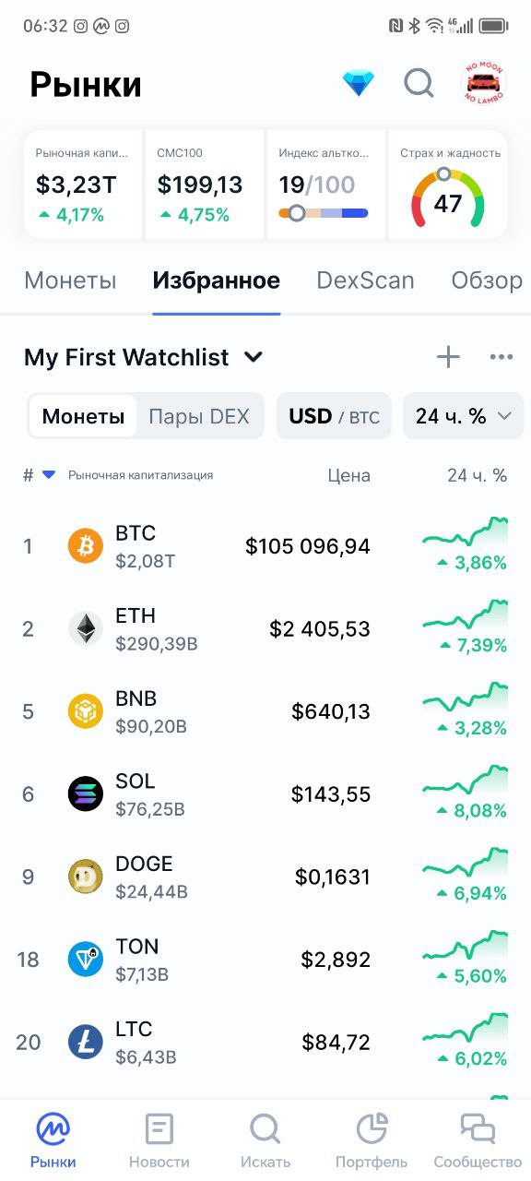Screen dimensions: 531x1181
Task: Select the Монеты segment toggle
Action: pyautogui.click(x=83, y=416)
